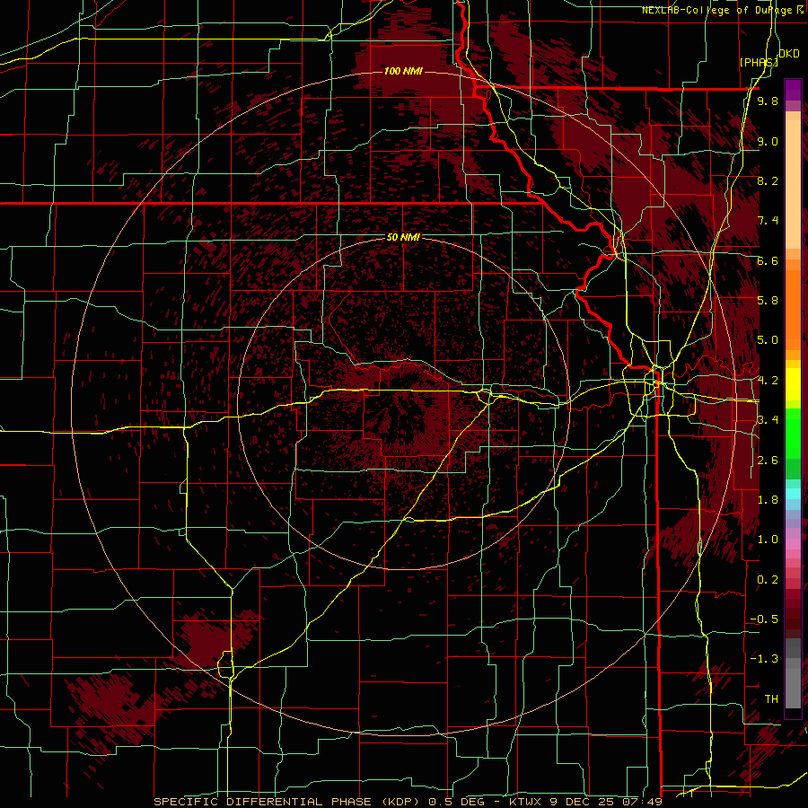Click the TH legend label
Image resolution: width=808 pixels, height=808 pixels.
771,699
